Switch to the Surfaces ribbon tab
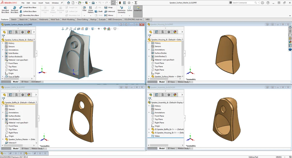This screenshot has height=158, width=292. (x=33, y=19)
